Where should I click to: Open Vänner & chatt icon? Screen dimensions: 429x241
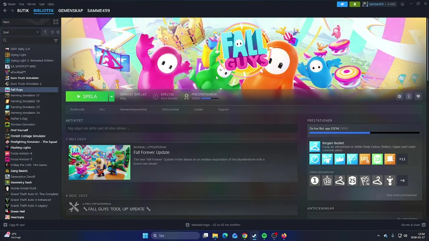(424, 225)
